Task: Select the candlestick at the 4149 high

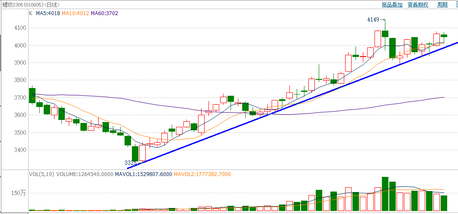Action: [385, 34]
